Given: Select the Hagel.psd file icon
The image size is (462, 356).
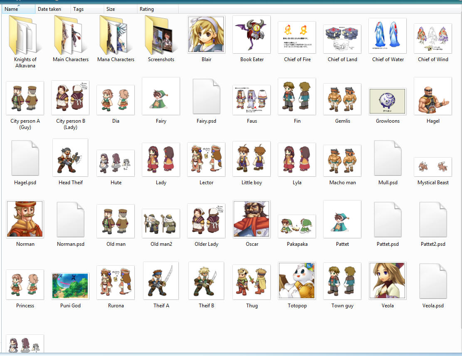Looking at the screenshot, I should pyautogui.click(x=25, y=158).
